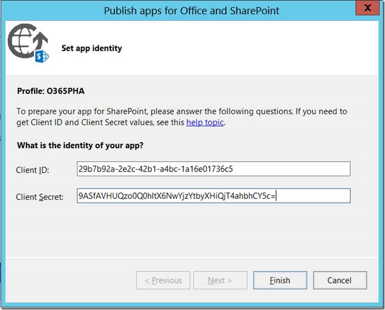Click the Finish button
Screen dimensions: 385x310
click(280, 280)
